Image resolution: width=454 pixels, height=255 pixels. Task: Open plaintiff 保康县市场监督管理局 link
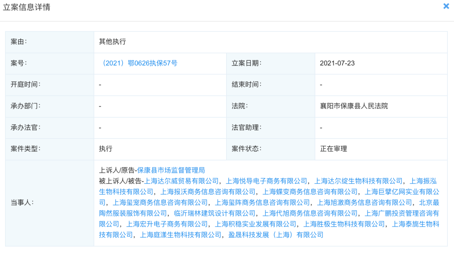pyautogui.click(x=171, y=170)
